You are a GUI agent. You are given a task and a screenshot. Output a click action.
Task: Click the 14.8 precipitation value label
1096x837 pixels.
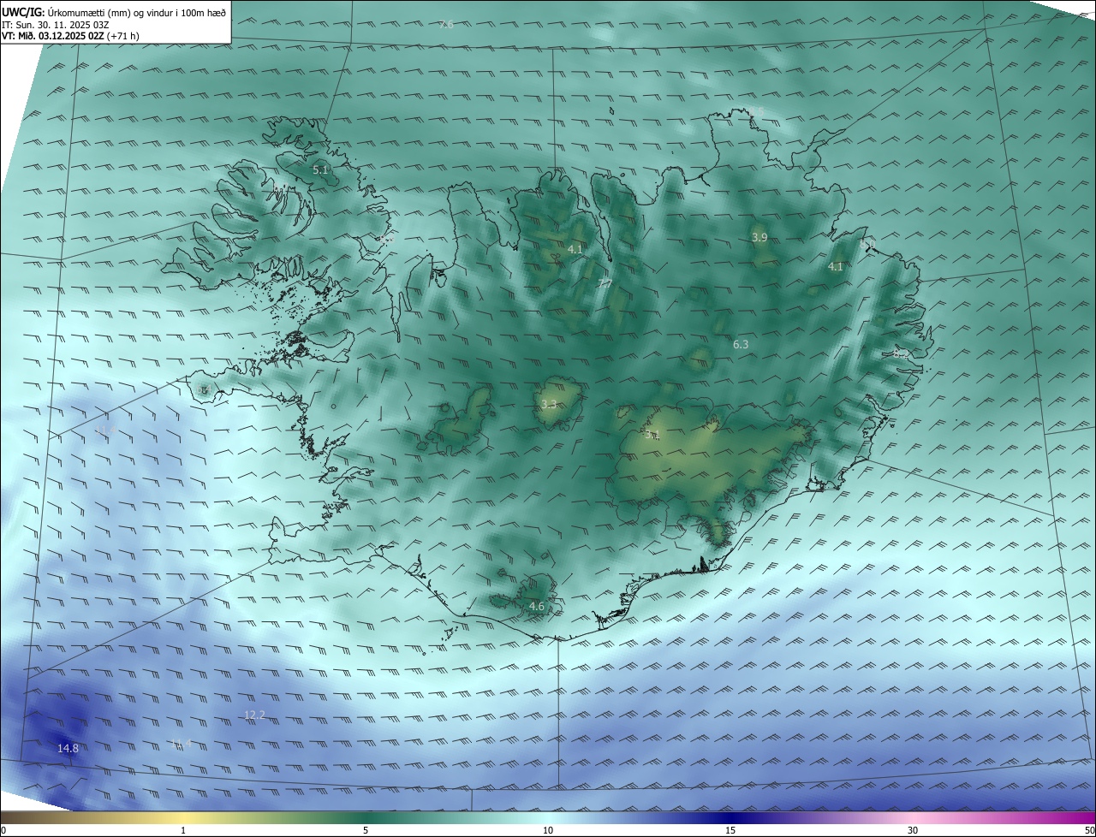[68, 748]
